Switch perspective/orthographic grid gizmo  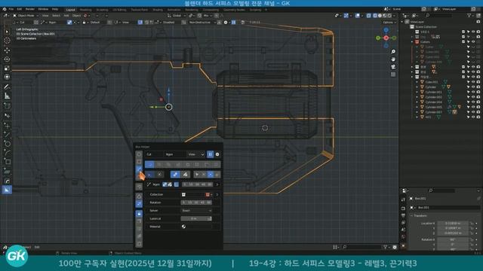click(x=393, y=75)
